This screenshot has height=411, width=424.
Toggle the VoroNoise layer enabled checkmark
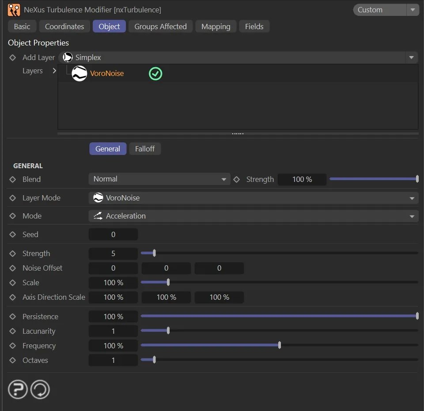(155, 74)
